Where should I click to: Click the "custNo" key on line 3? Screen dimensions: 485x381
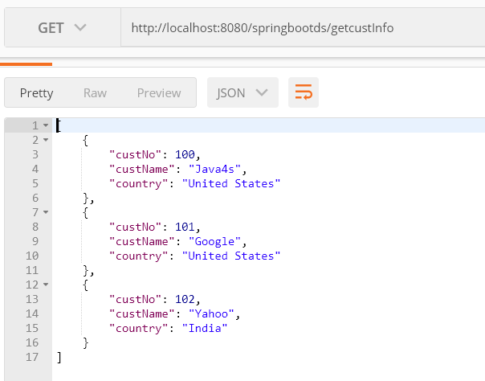pos(135,154)
